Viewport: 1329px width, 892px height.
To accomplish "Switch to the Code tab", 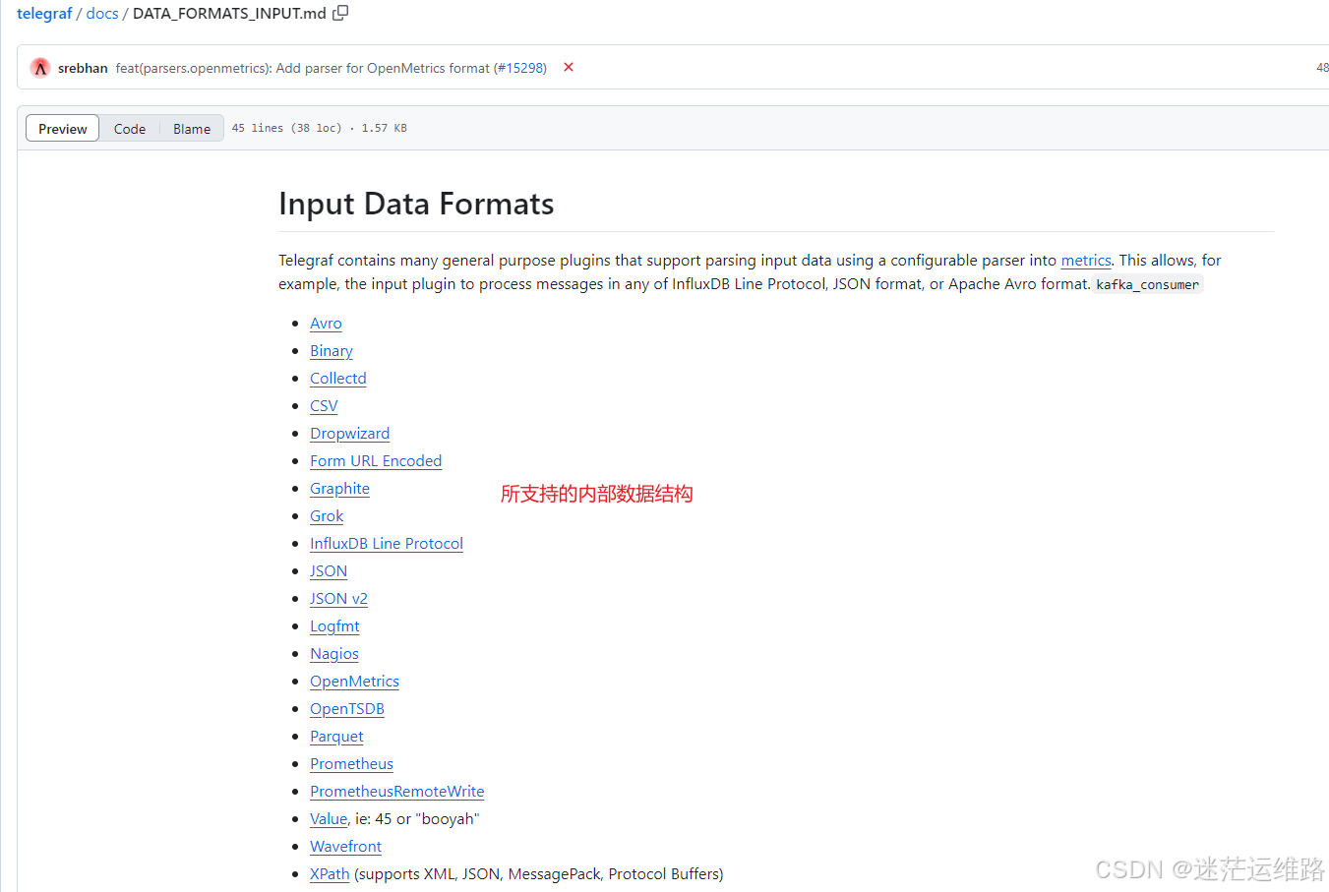I will pos(130,129).
